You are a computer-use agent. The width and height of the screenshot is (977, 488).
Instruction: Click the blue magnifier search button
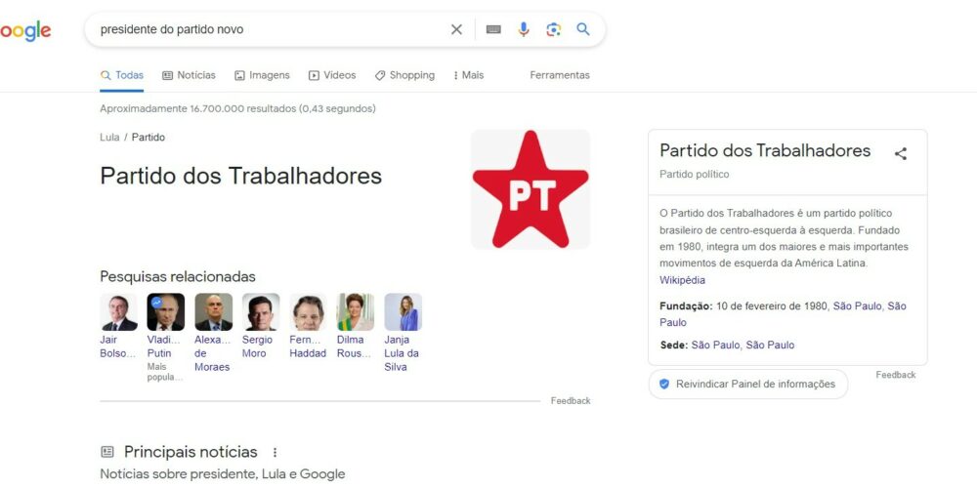583,28
